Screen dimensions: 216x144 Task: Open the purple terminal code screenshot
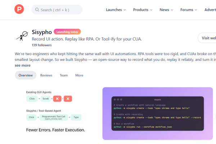pyautogui.click(x=157, y=113)
